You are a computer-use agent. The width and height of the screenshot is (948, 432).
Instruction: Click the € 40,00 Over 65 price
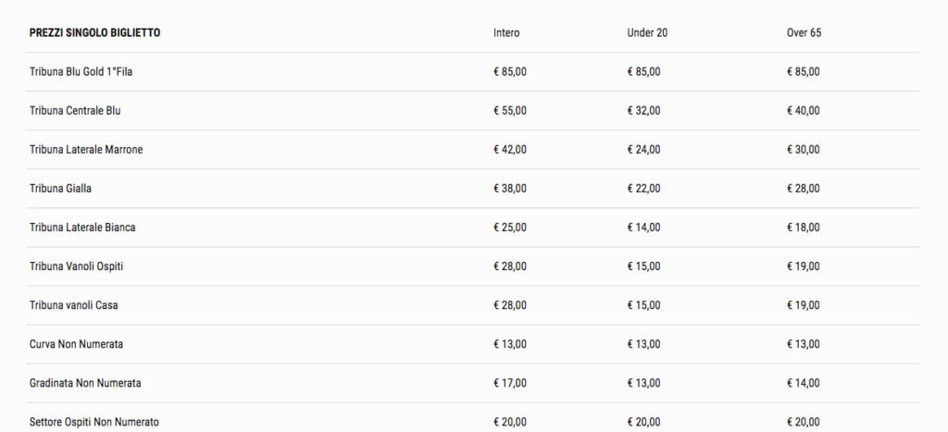click(803, 111)
